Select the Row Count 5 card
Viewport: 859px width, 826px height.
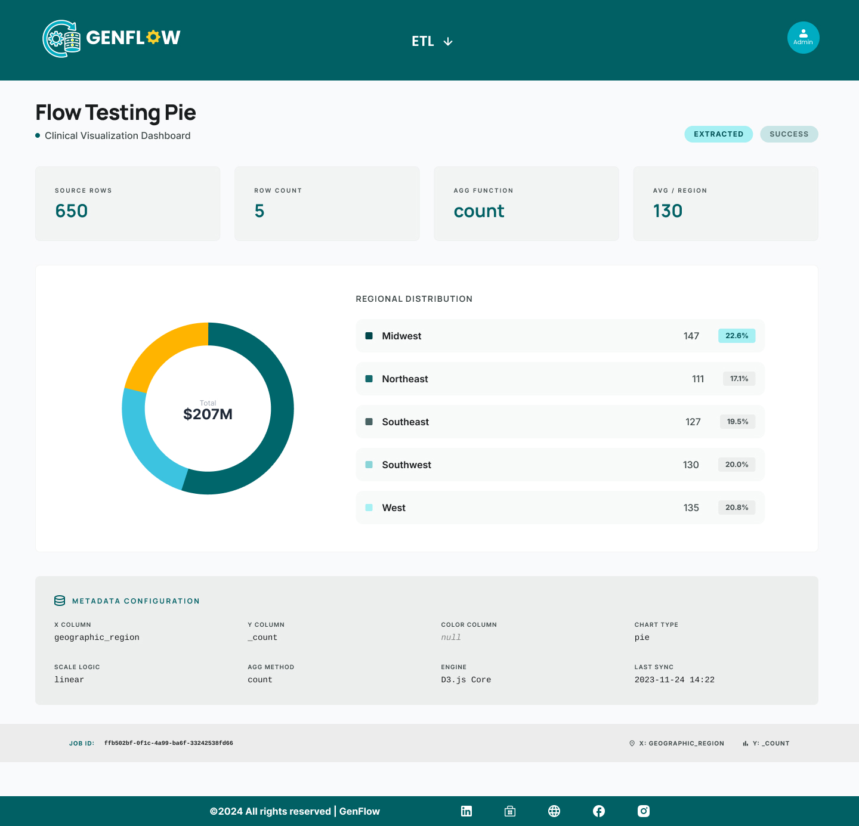point(327,203)
